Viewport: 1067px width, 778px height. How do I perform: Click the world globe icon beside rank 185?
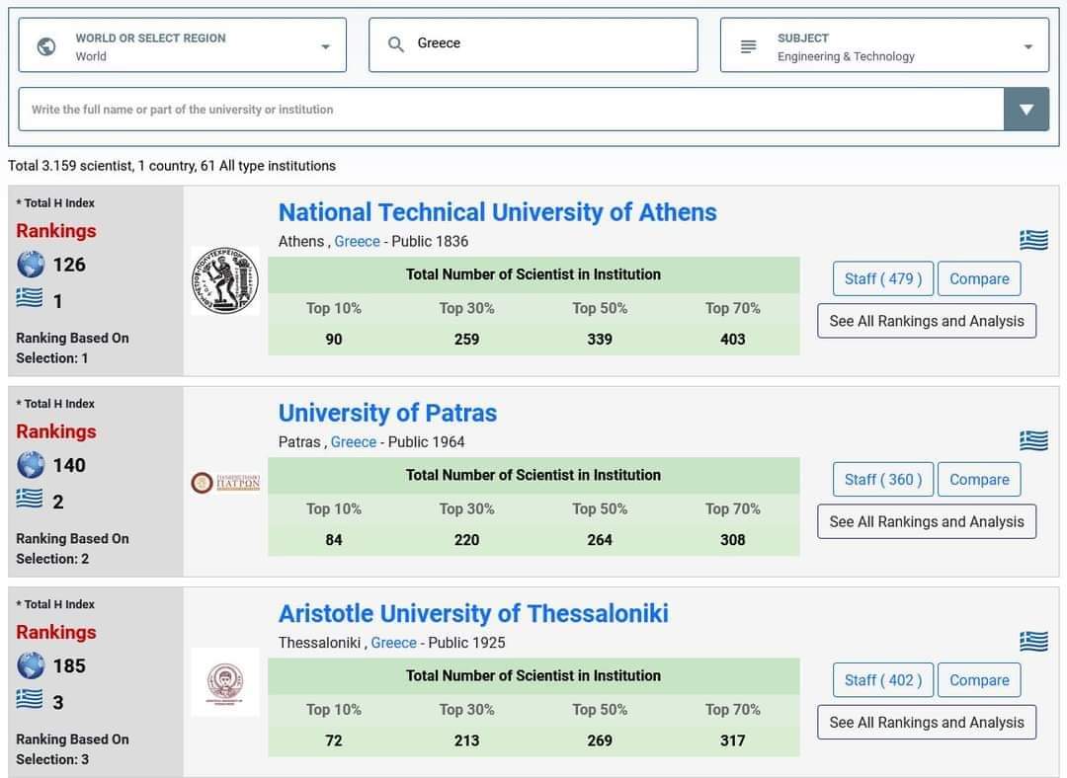coord(31,665)
